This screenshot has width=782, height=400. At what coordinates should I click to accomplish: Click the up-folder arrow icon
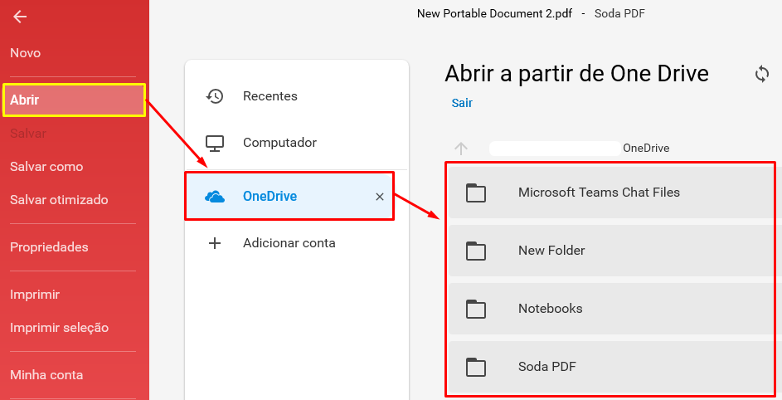click(x=461, y=149)
